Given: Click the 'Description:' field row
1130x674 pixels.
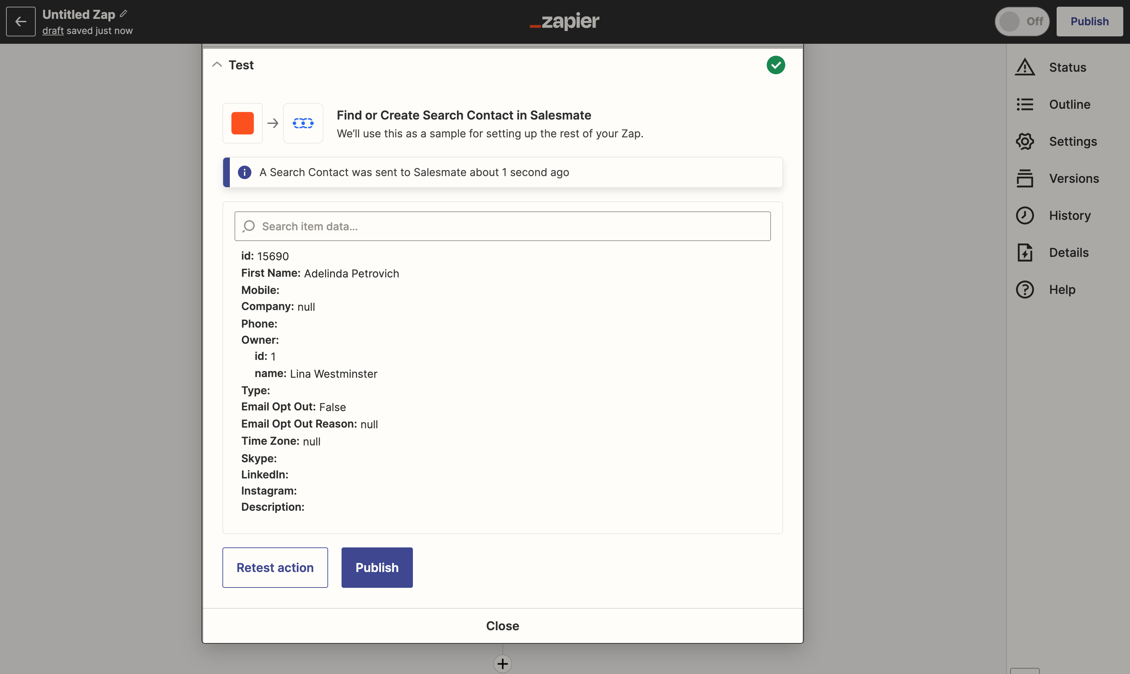Looking at the screenshot, I should [x=272, y=507].
